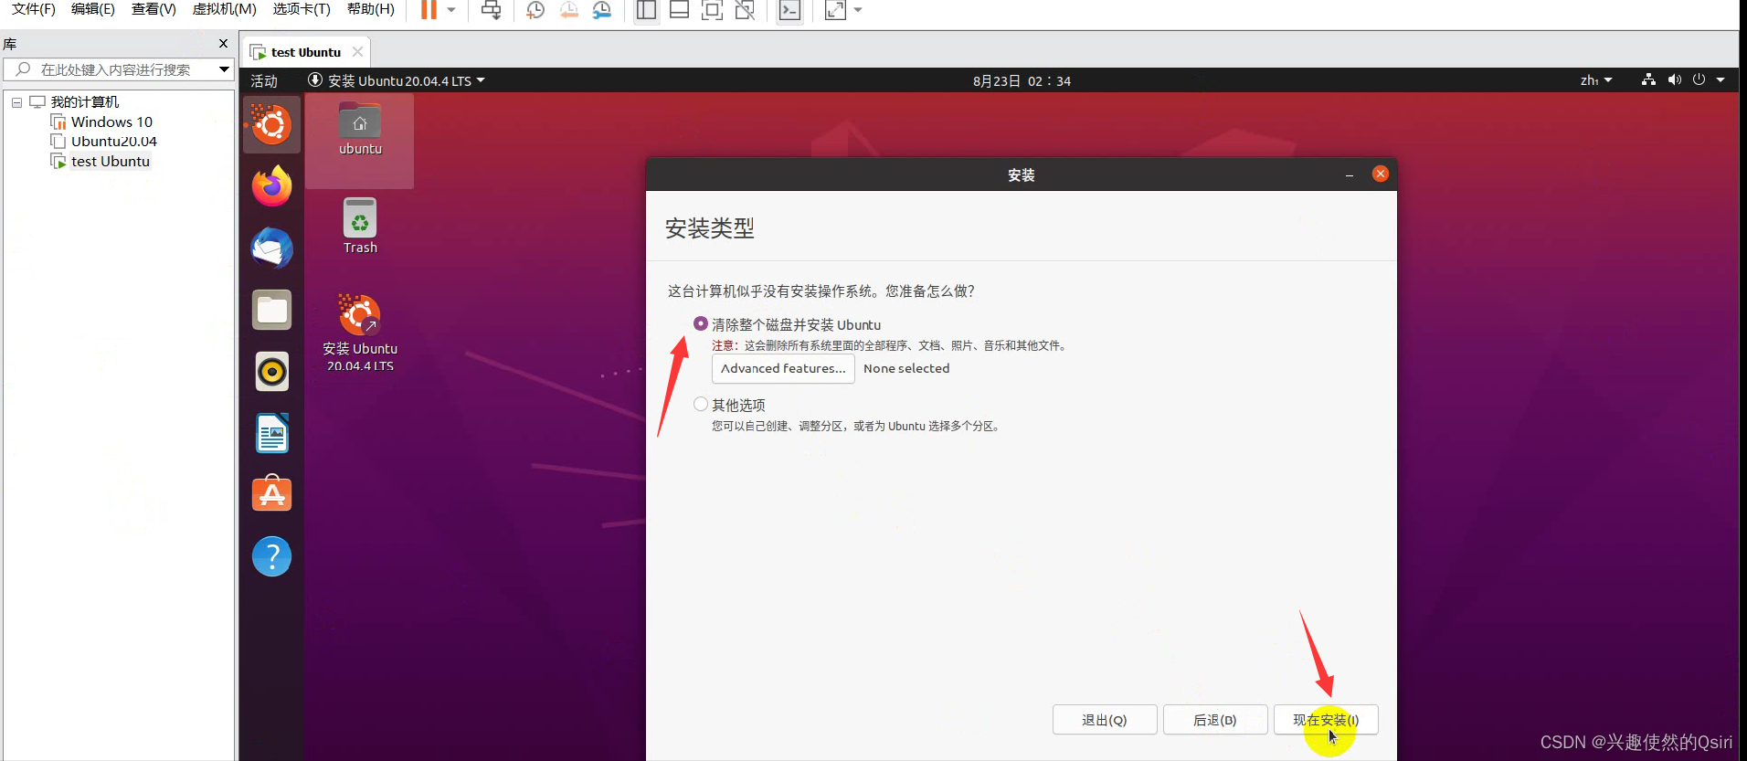Open Ubuntu Software from the dock

[x=272, y=495]
